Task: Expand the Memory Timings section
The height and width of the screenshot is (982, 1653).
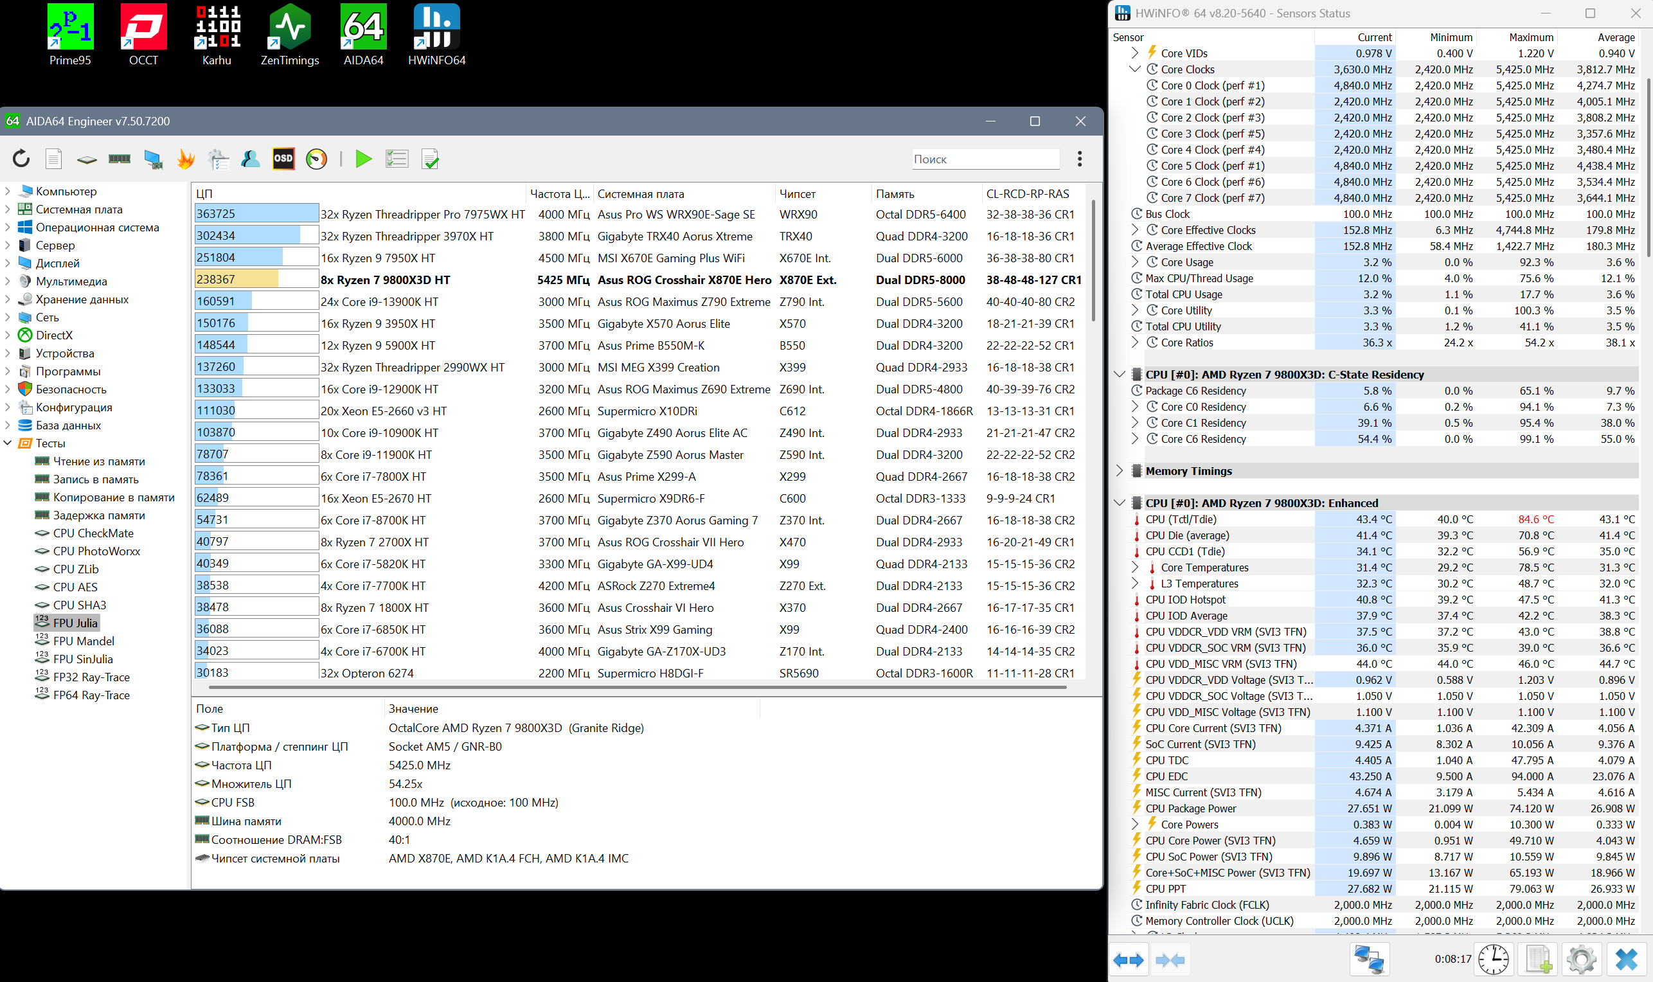Action: click(x=1119, y=470)
